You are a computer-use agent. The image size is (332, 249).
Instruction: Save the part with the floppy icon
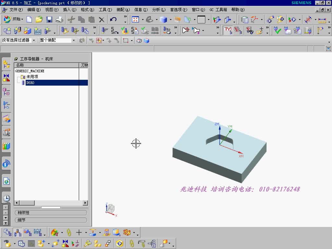(x=49, y=19)
